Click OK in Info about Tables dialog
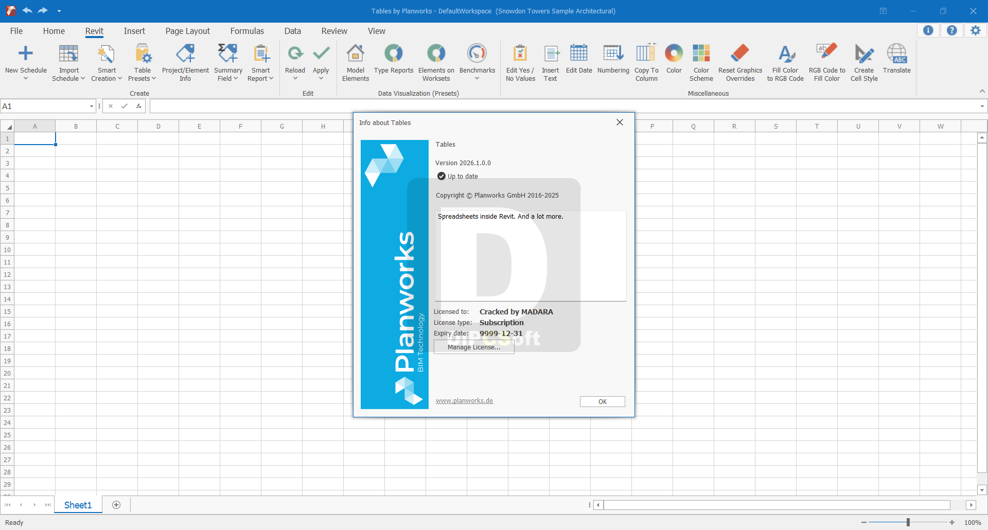The image size is (988, 530). click(x=602, y=402)
